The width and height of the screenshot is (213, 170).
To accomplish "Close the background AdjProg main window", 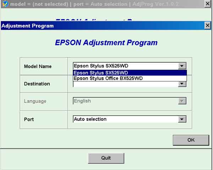I will [207, 4].
